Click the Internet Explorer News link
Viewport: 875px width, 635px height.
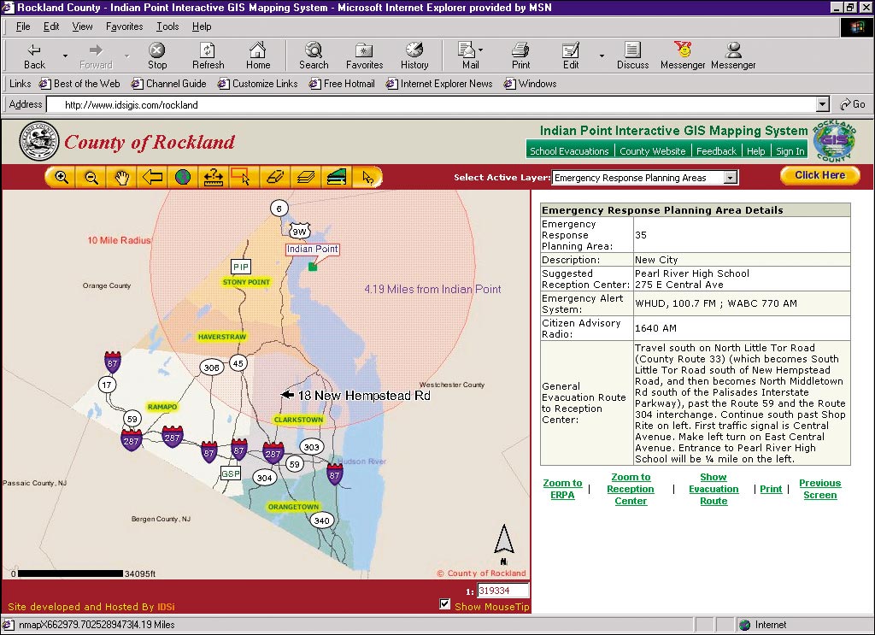[x=439, y=84]
